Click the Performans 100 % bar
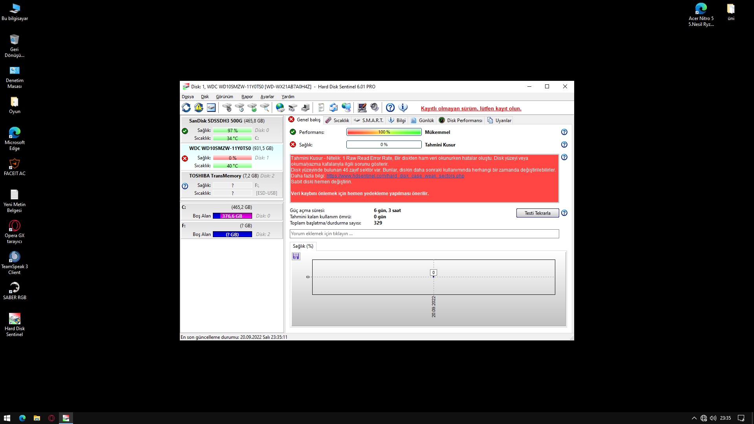This screenshot has width=754, height=424. pyautogui.click(x=384, y=132)
